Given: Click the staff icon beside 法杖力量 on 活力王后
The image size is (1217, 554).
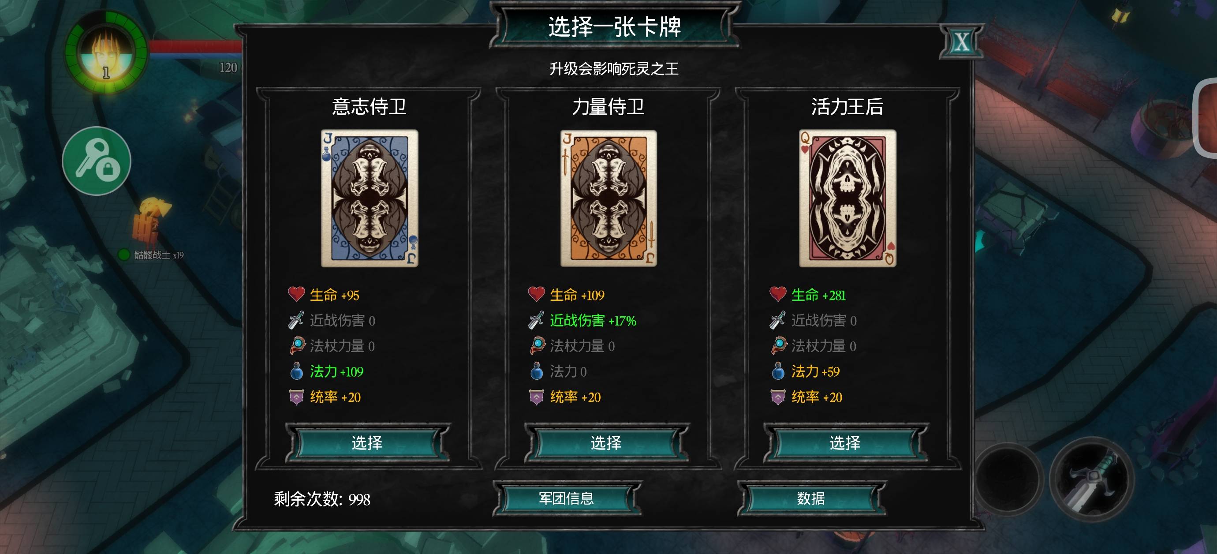Looking at the screenshot, I should (x=778, y=345).
